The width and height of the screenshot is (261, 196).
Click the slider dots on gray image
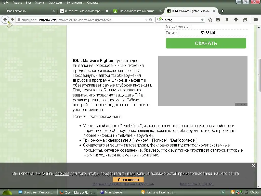point(241,104)
